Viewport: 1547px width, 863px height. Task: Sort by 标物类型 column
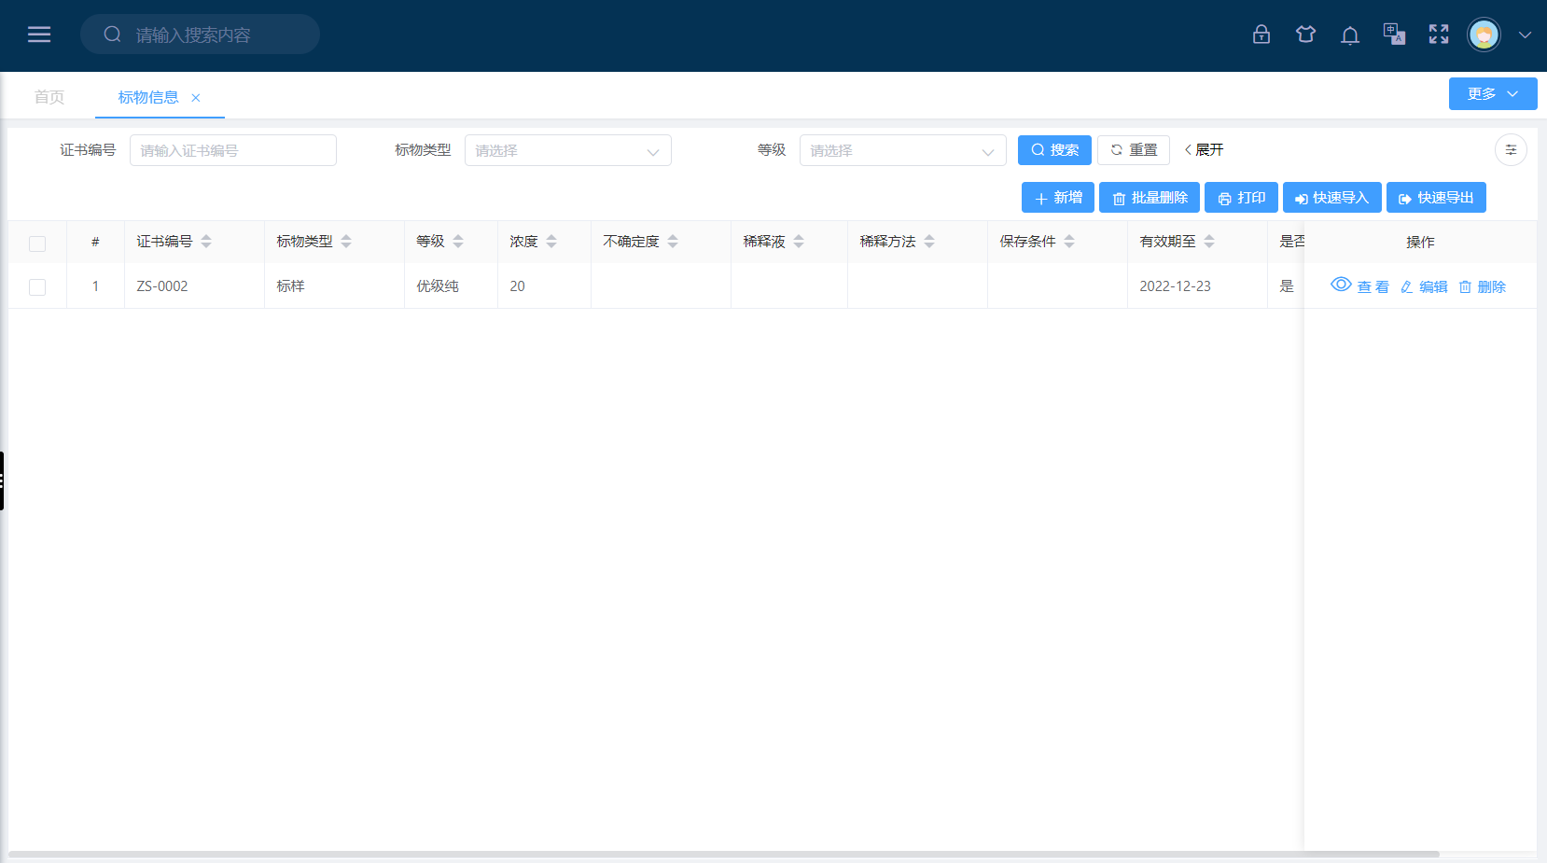point(346,242)
